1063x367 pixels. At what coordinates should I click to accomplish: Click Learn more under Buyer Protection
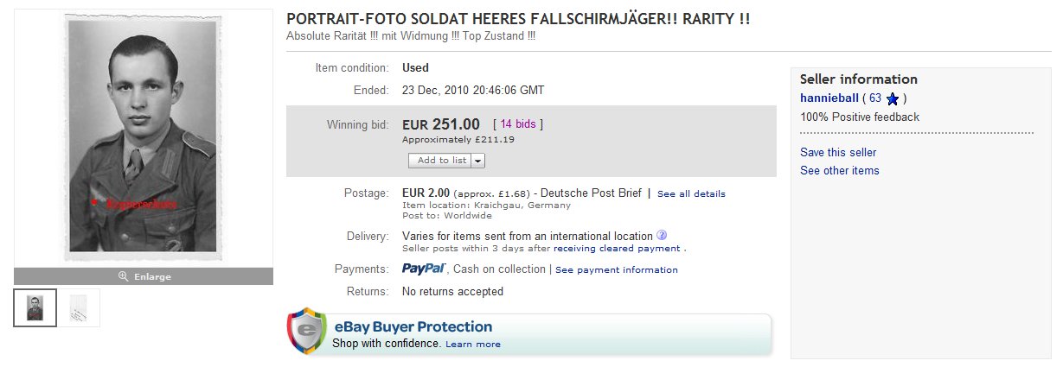point(473,345)
